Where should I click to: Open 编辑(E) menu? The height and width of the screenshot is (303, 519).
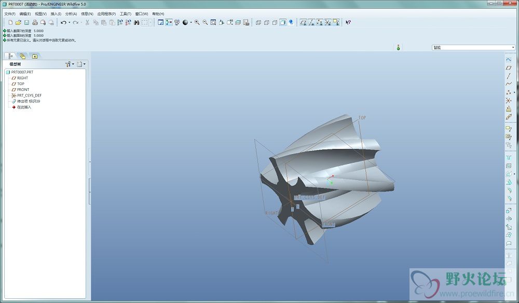coord(25,14)
